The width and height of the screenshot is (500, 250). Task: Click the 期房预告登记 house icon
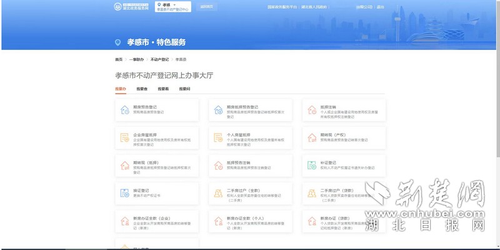click(125, 111)
